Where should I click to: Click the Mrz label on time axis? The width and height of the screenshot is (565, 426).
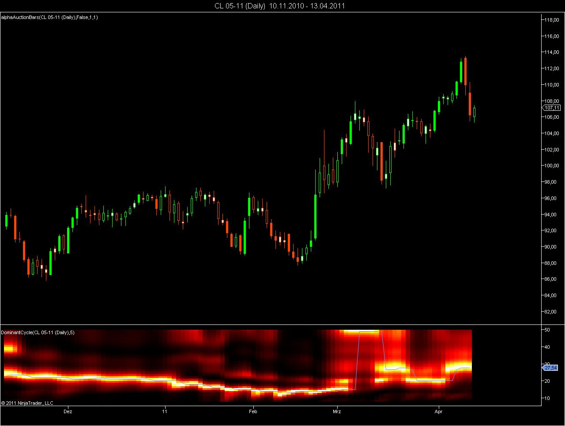tap(337, 411)
